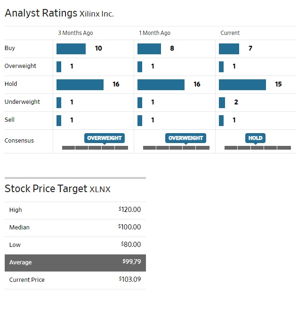The height and width of the screenshot is (313, 306).
Task: Click the 3 Months Ago Overweight consensus badge
Action: [105, 138]
